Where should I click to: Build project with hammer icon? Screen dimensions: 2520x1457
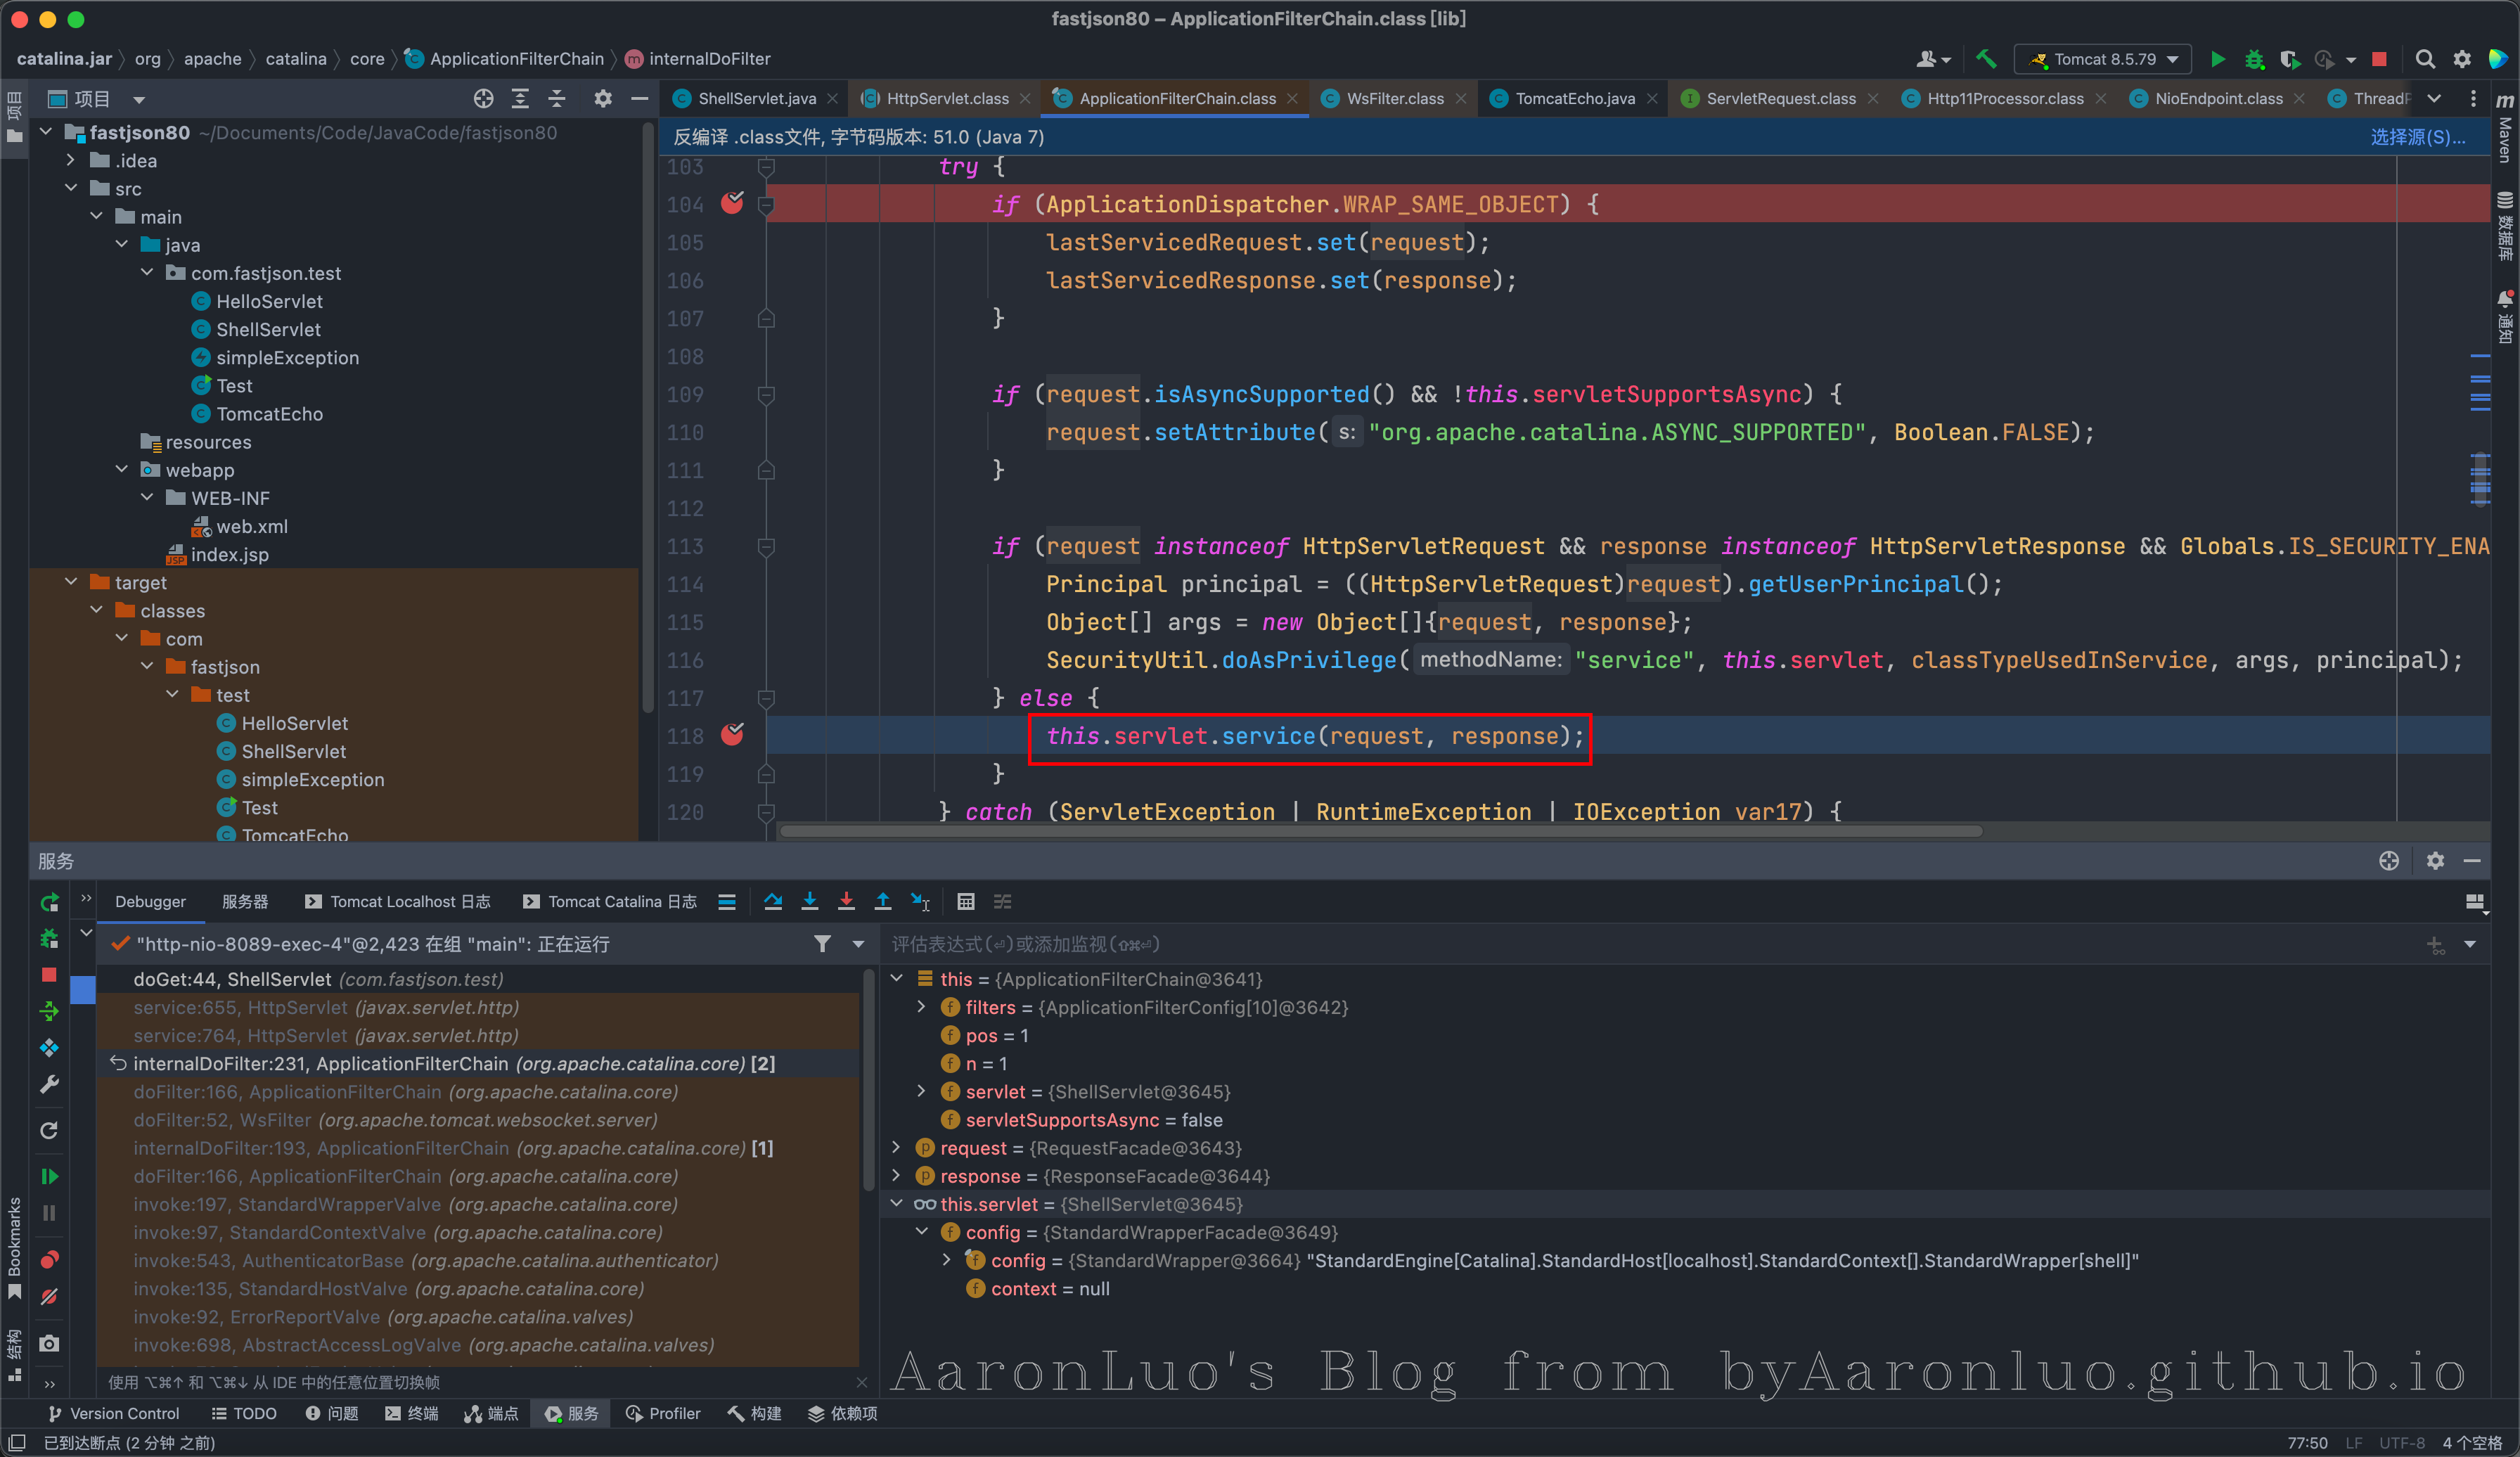(x=1986, y=59)
